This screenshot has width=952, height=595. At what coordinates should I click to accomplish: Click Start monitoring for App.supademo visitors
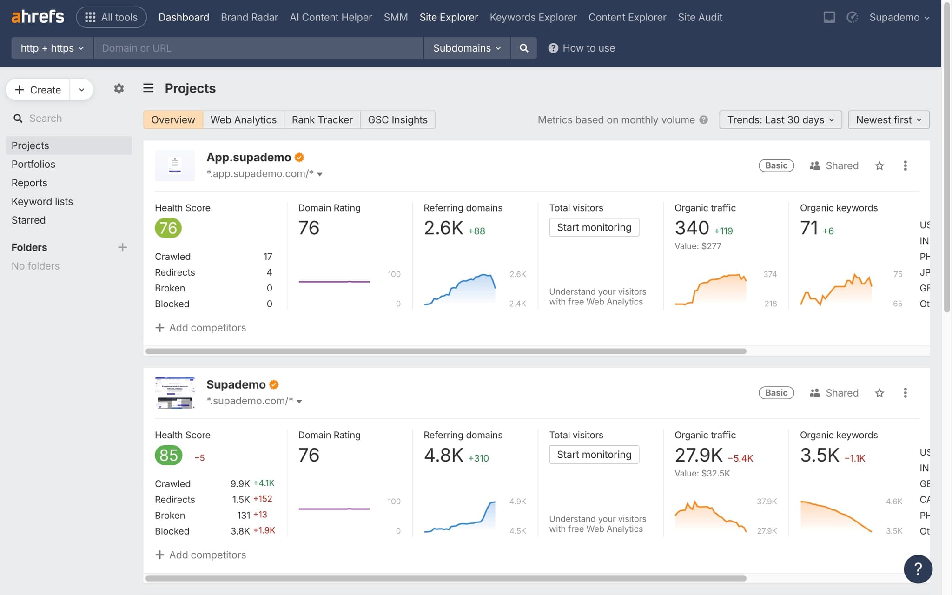click(594, 227)
